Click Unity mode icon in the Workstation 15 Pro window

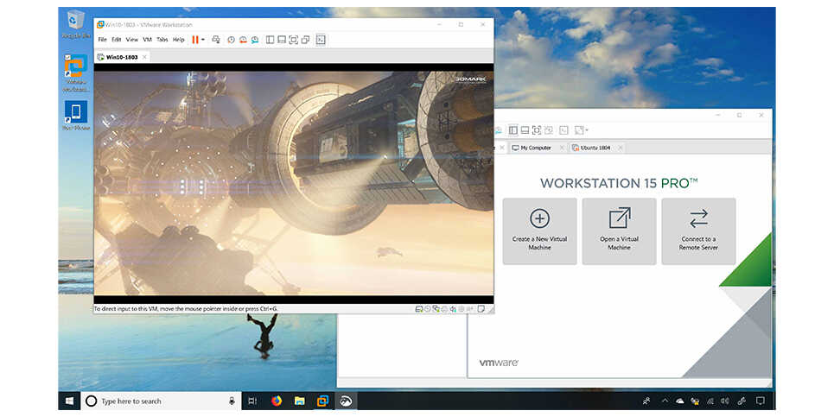pyautogui.click(x=549, y=130)
